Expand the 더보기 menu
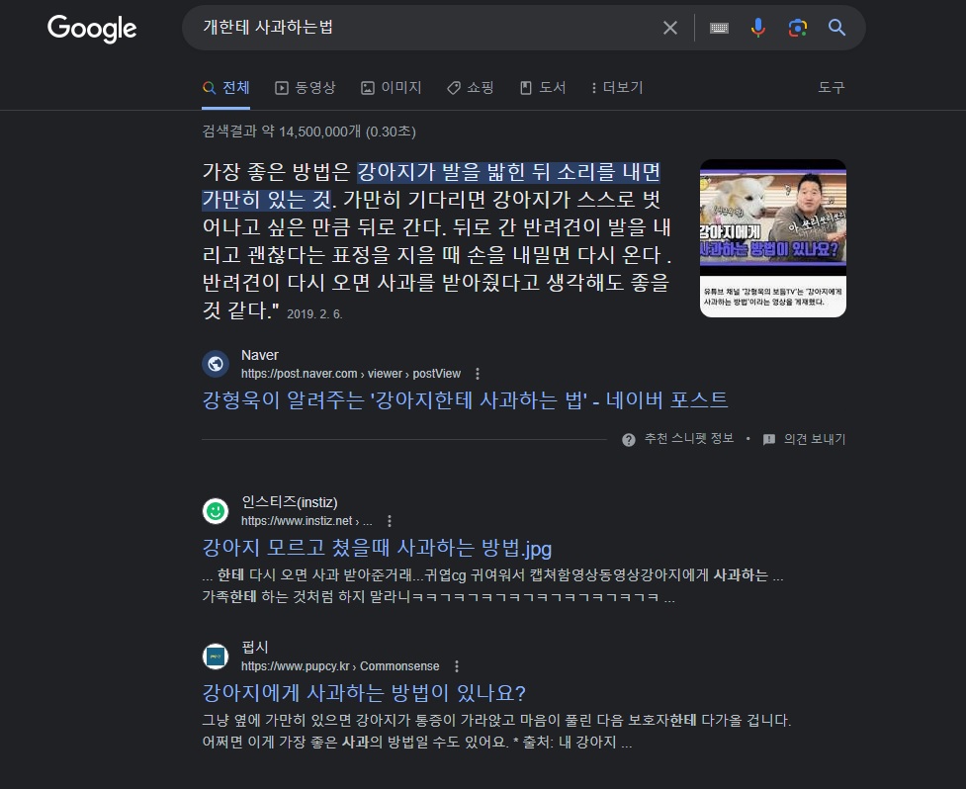Viewport: 966px width, 789px height. 617,88
